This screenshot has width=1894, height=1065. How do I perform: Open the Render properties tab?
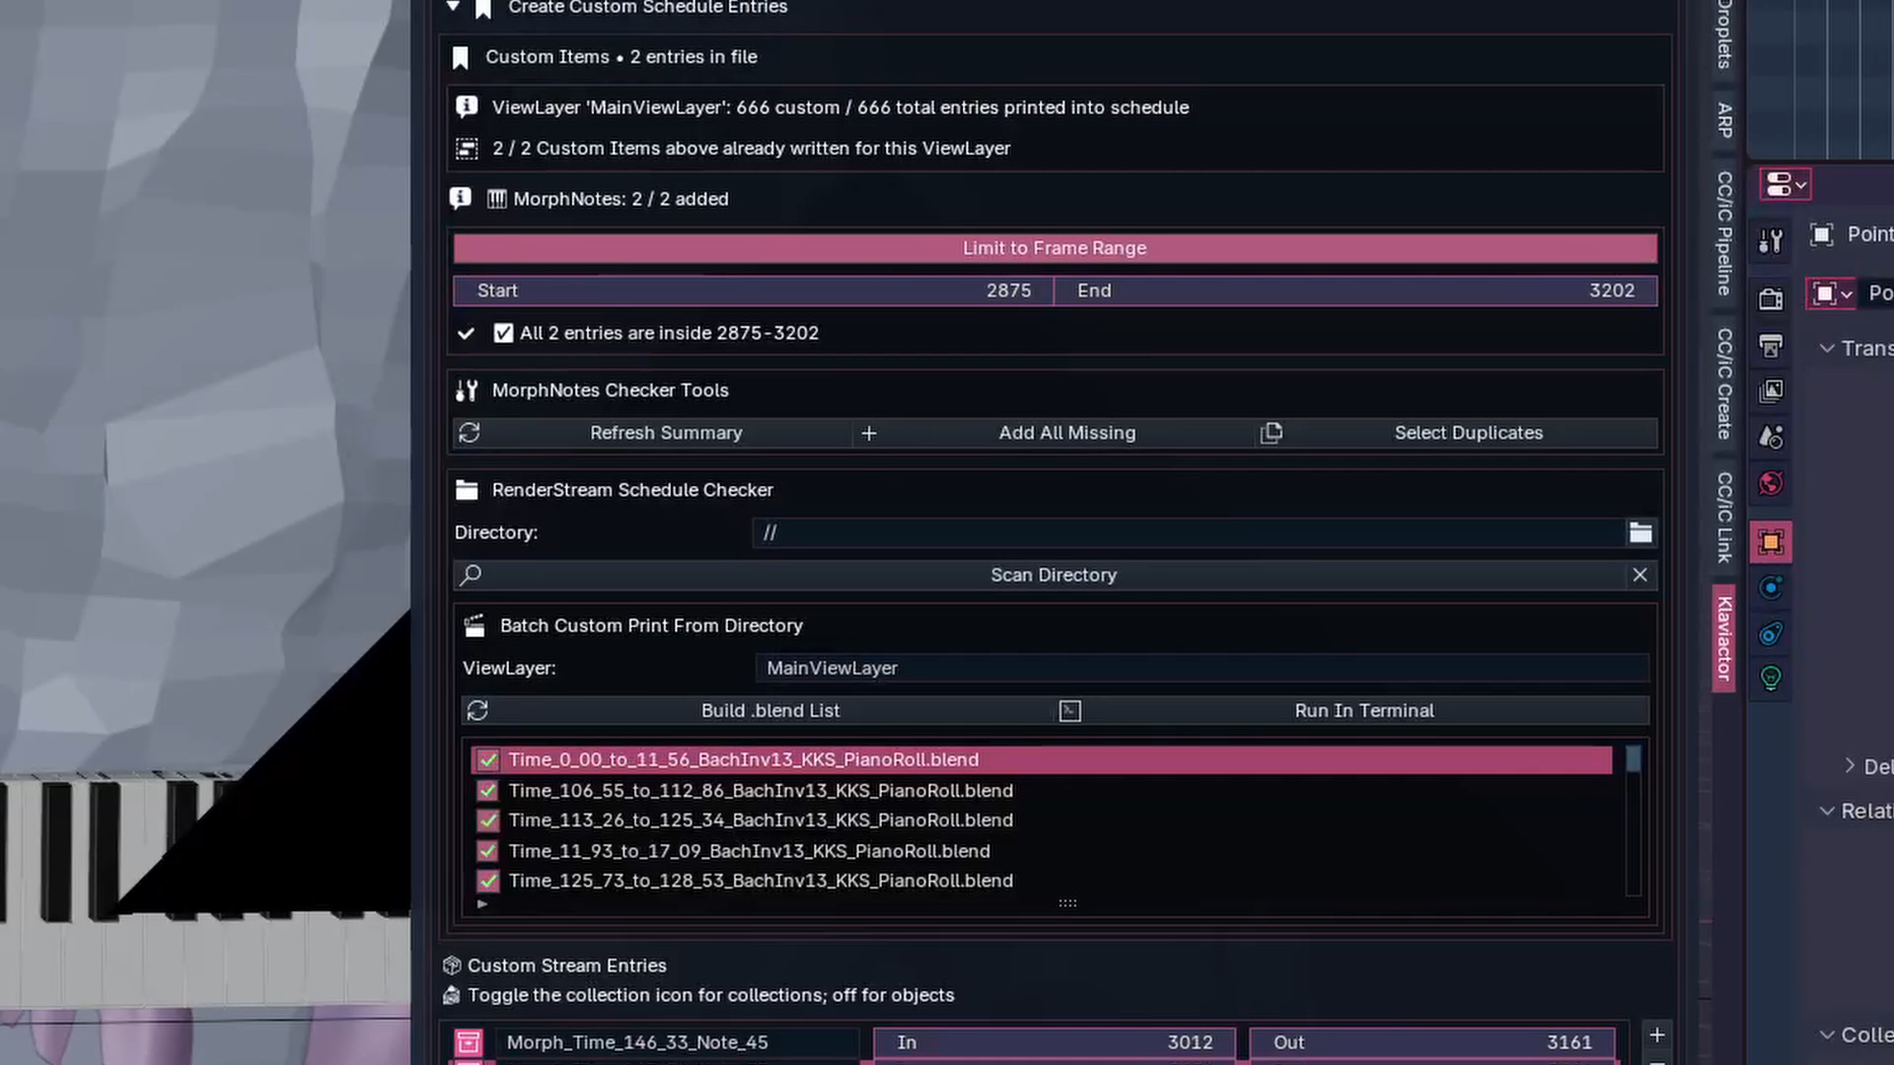[x=1771, y=298]
